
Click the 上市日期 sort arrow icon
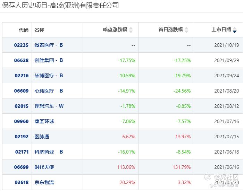coord(235,30)
